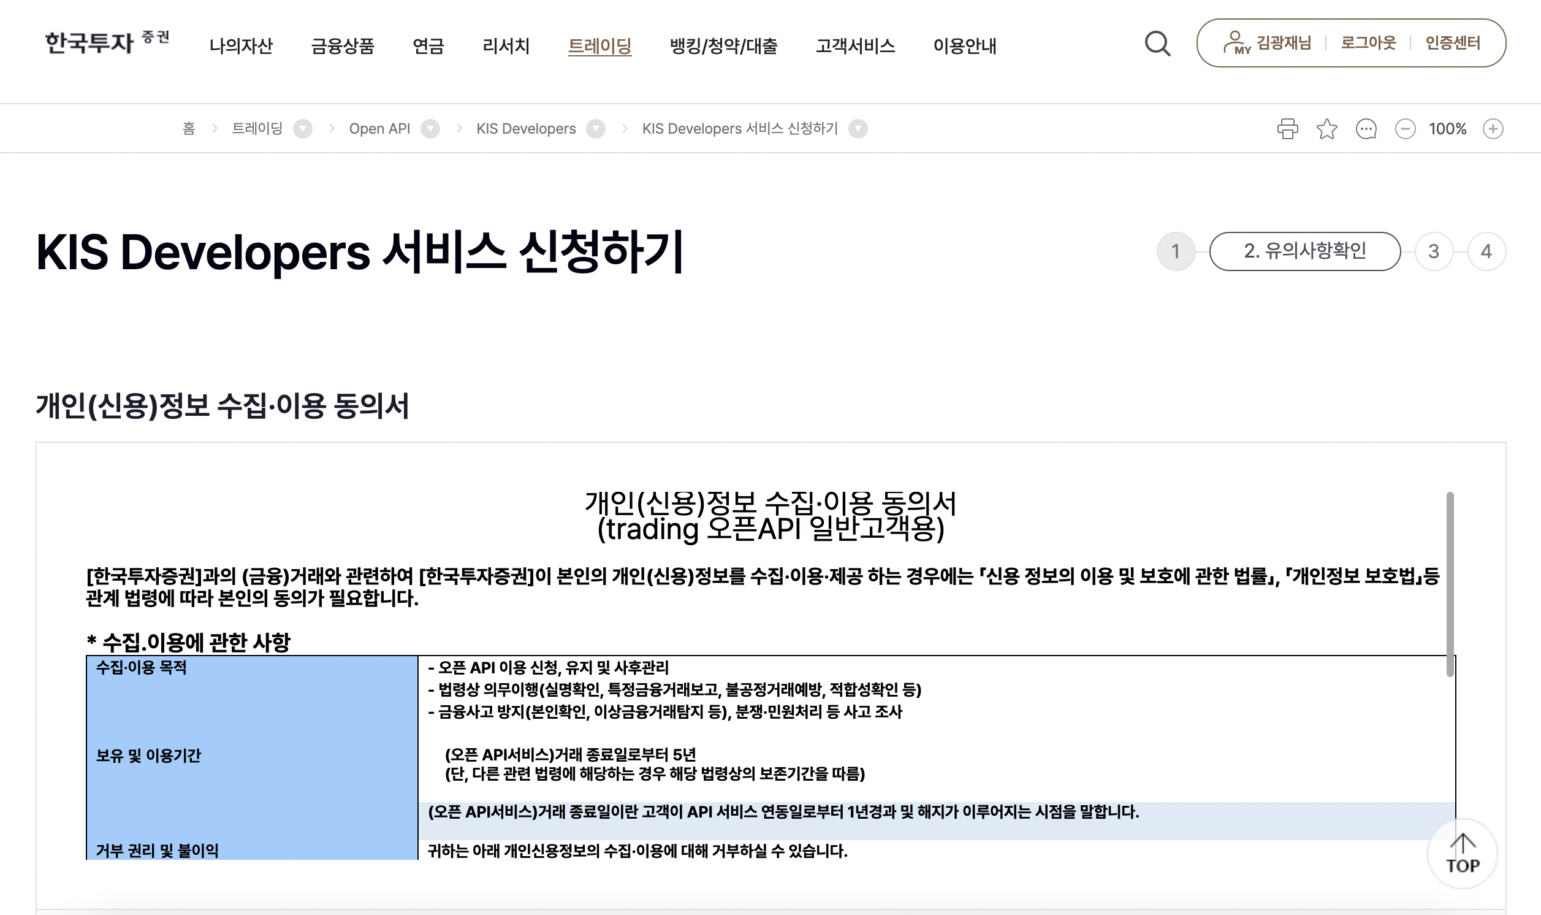Go to 홈 breadcrumb link

click(x=189, y=129)
